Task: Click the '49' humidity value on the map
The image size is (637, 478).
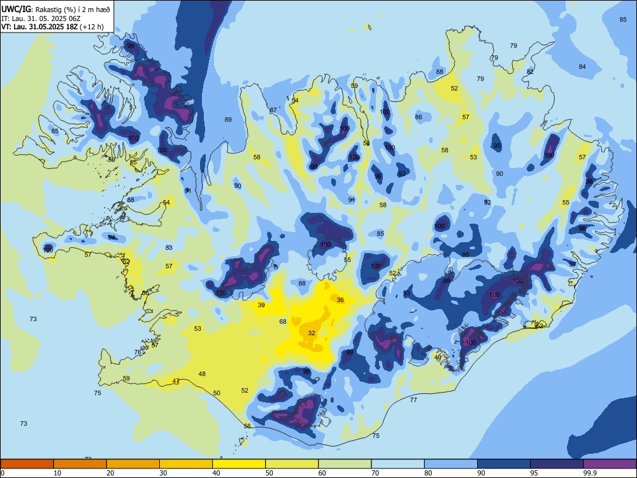Action: pyautogui.click(x=438, y=358)
